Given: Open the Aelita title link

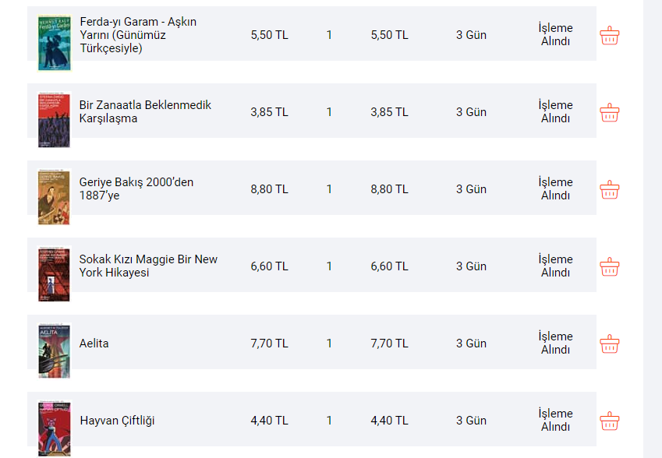Looking at the screenshot, I should 94,343.
